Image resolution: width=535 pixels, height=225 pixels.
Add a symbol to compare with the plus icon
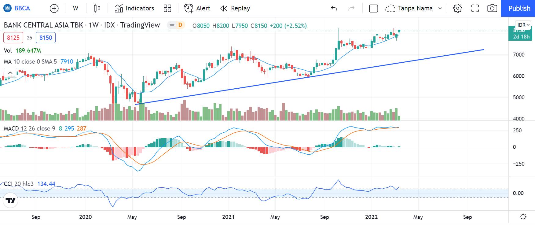pos(54,8)
